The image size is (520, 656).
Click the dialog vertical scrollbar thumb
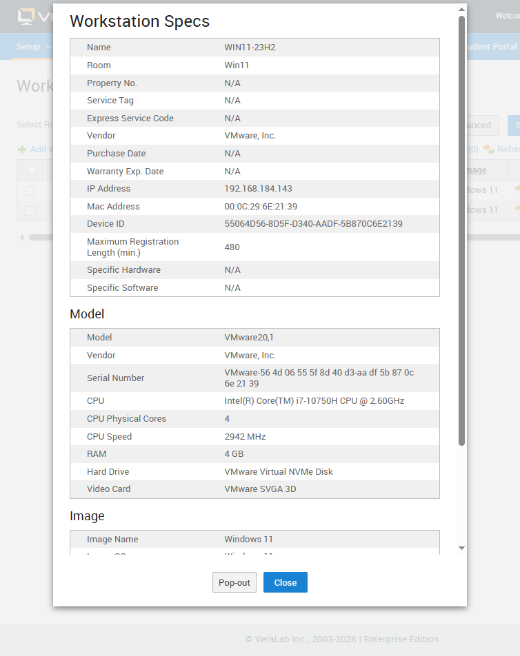pyautogui.click(x=461, y=231)
